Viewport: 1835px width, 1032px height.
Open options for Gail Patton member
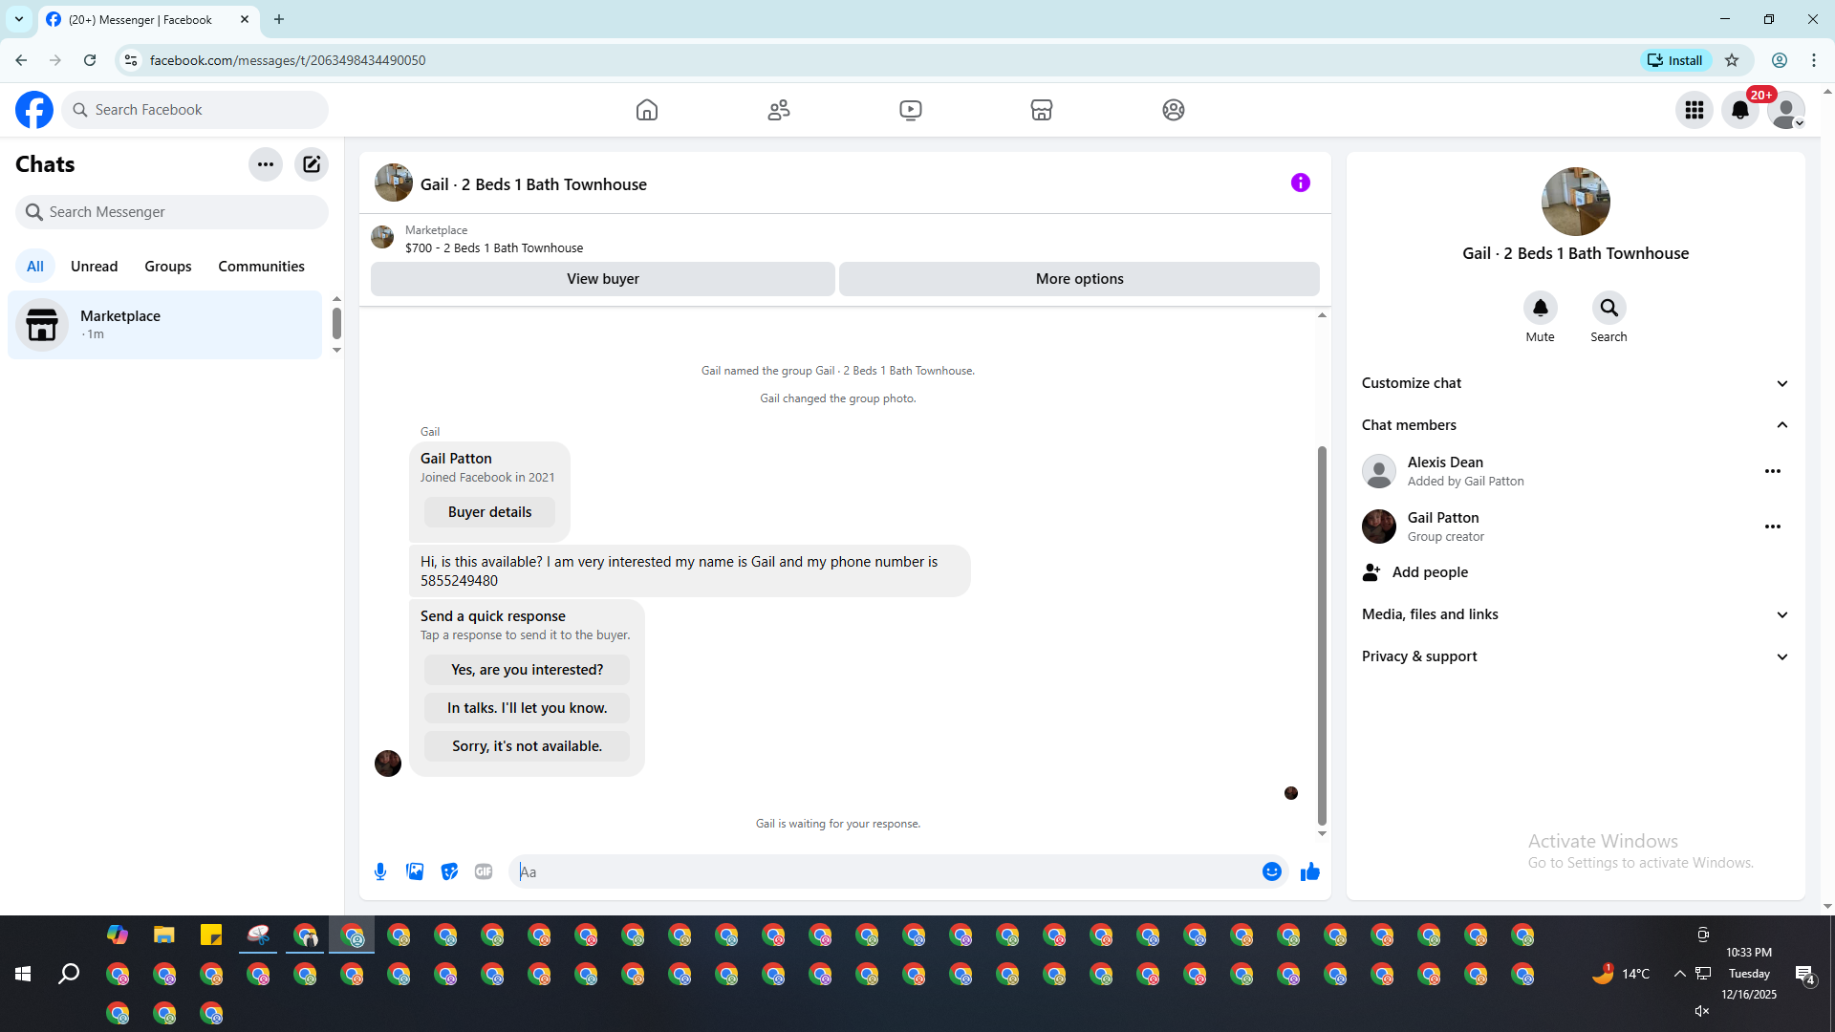pyautogui.click(x=1773, y=527)
